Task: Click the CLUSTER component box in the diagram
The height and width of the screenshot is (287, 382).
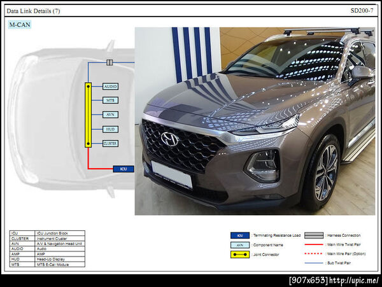Action: tap(110, 143)
